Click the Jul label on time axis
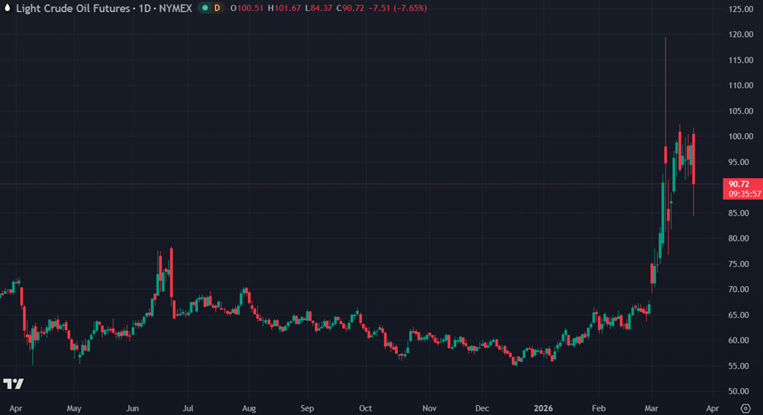Screen dimensions: 763x415 point(189,408)
